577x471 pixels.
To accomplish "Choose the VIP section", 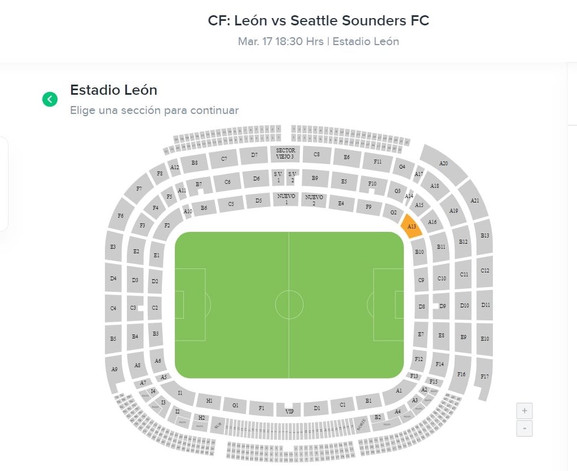I will coord(289,411).
